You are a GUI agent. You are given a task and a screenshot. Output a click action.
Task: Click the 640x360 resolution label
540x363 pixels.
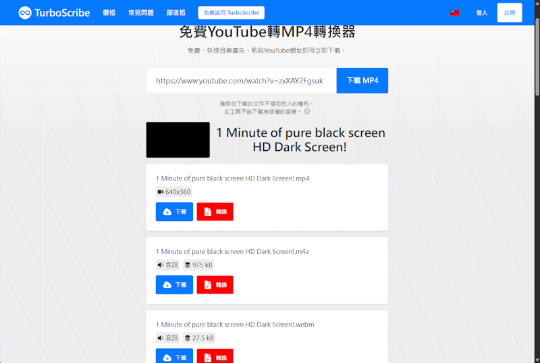click(x=178, y=192)
